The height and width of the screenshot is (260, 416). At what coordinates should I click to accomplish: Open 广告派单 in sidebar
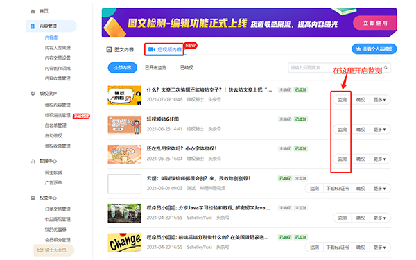pyautogui.click(x=53, y=183)
